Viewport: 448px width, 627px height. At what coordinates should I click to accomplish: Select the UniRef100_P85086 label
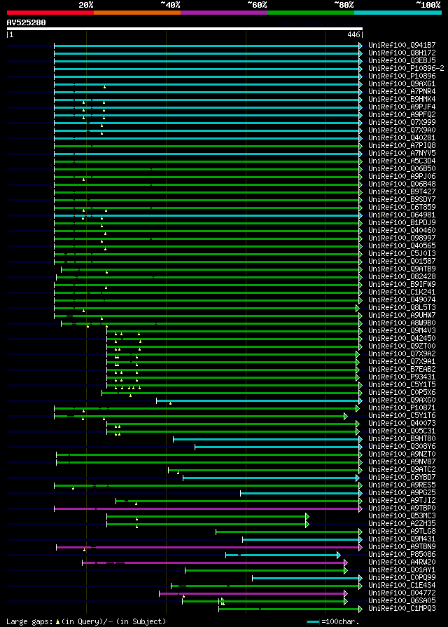click(402, 555)
